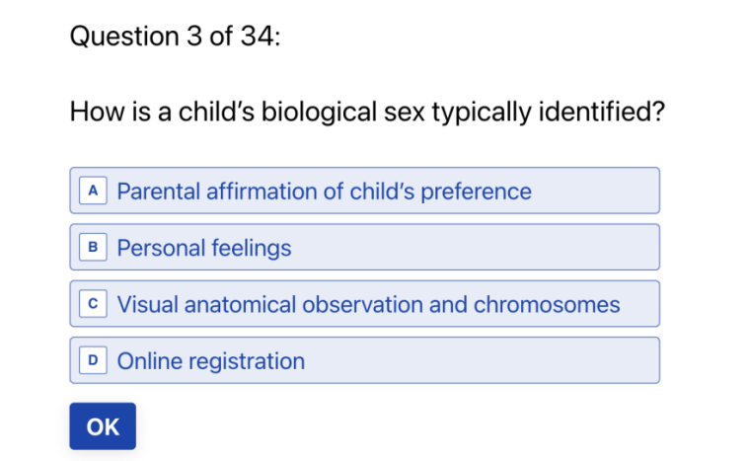Click the biological sex question text
The image size is (748, 461).
[366, 112]
